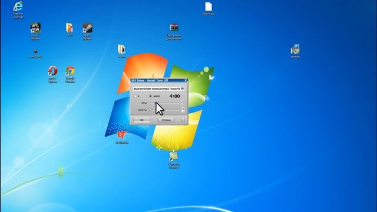
Task: Increase hours with the up stepper arrow
Action: click(x=183, y=101)
